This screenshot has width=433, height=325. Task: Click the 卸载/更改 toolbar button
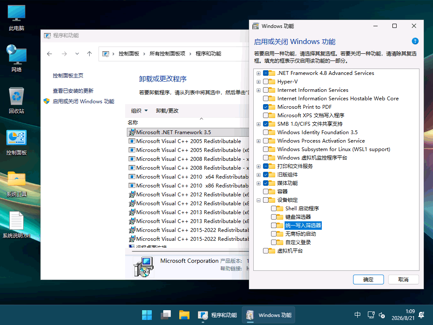pyautogui.click(x=167, y=111)
